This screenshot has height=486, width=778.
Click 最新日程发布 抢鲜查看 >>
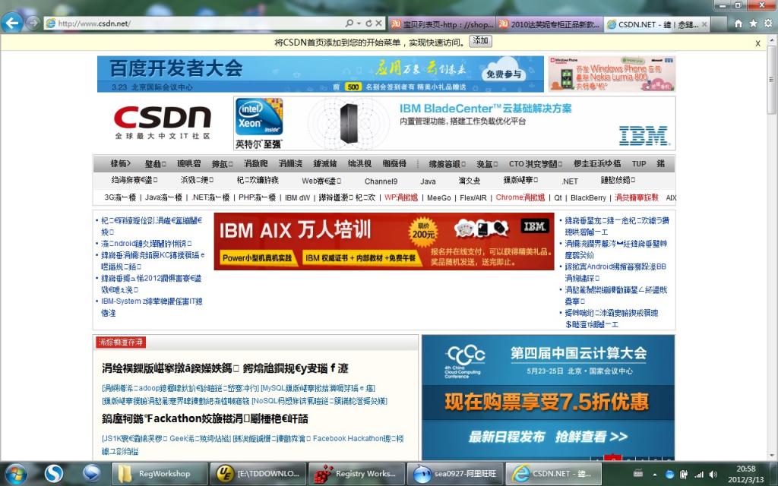[x=549, y=437]
